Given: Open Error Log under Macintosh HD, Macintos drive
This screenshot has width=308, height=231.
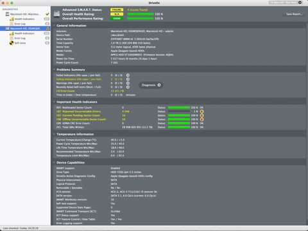Looking at the screenshot, I should click(20, 24).
